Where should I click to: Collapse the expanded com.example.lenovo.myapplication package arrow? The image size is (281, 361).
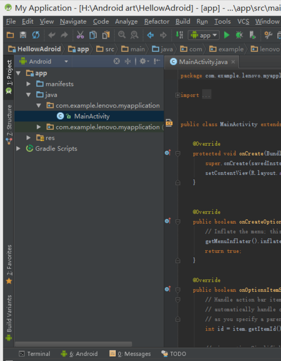coord(39,106)
